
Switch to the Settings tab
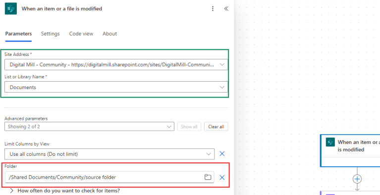coord(50,34)
